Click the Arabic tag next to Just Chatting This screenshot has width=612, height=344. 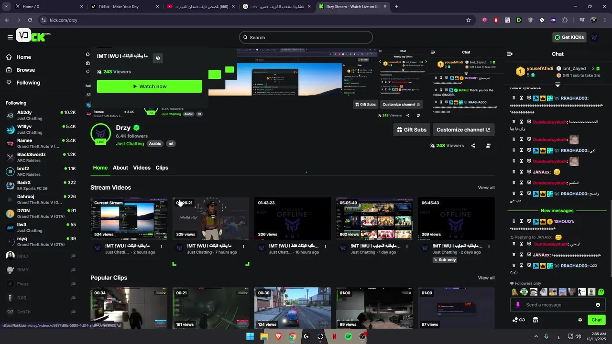tap(155, 143)
